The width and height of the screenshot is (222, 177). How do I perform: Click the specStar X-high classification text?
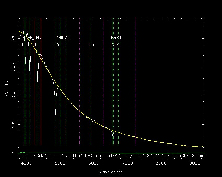(189, 156)
